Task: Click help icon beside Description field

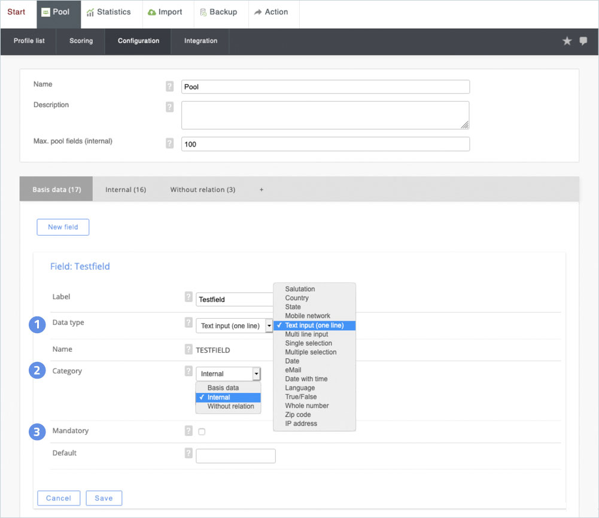Action: tap(170, 107)
